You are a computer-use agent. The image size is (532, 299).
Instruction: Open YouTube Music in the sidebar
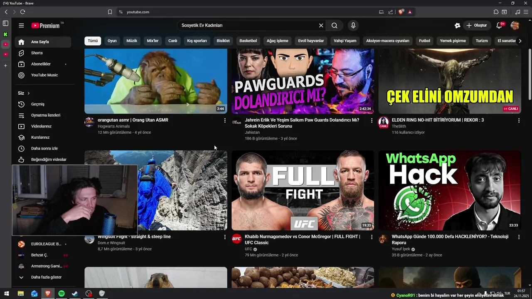coord(43,75)
